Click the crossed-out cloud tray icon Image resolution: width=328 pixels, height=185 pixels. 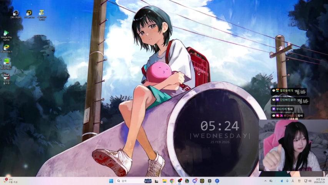pyautogui.click(x=271, y=181)
